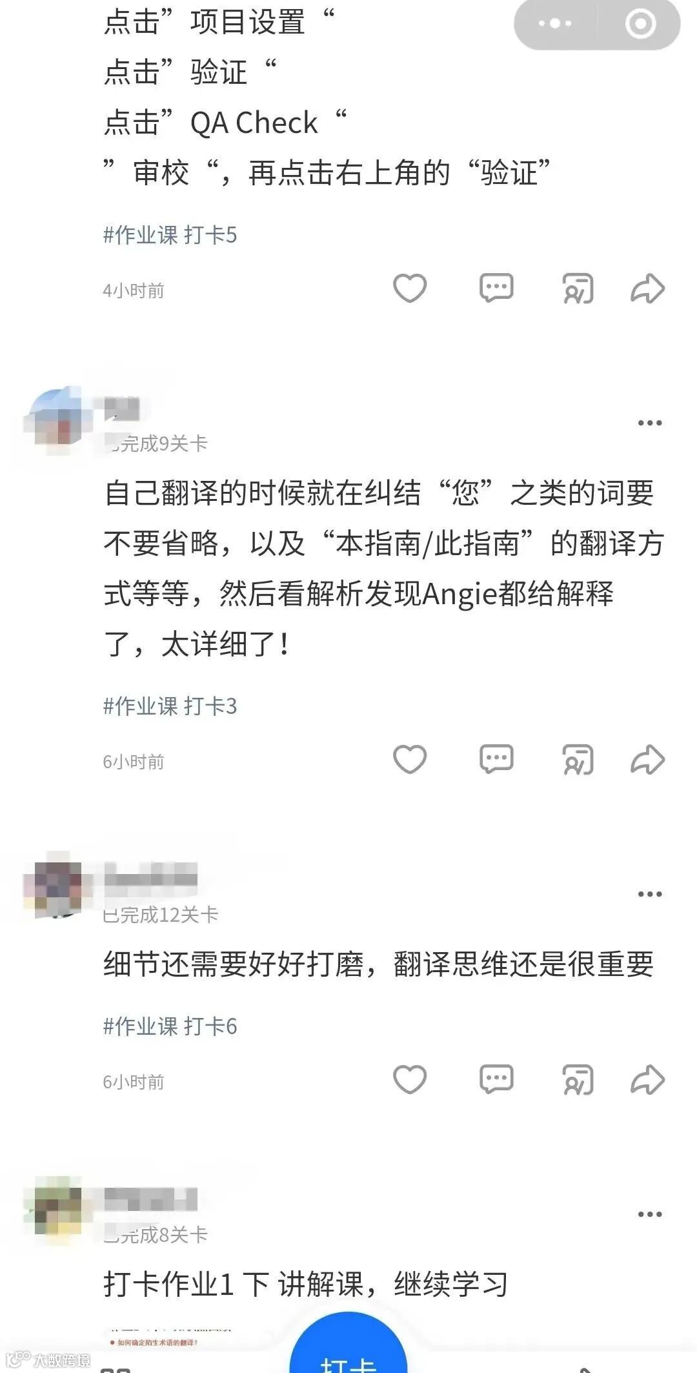The width and height of the screenshot is (697, 1373).
Task: Close the mini program with the capsule circle button
Action: coord(640,24)
